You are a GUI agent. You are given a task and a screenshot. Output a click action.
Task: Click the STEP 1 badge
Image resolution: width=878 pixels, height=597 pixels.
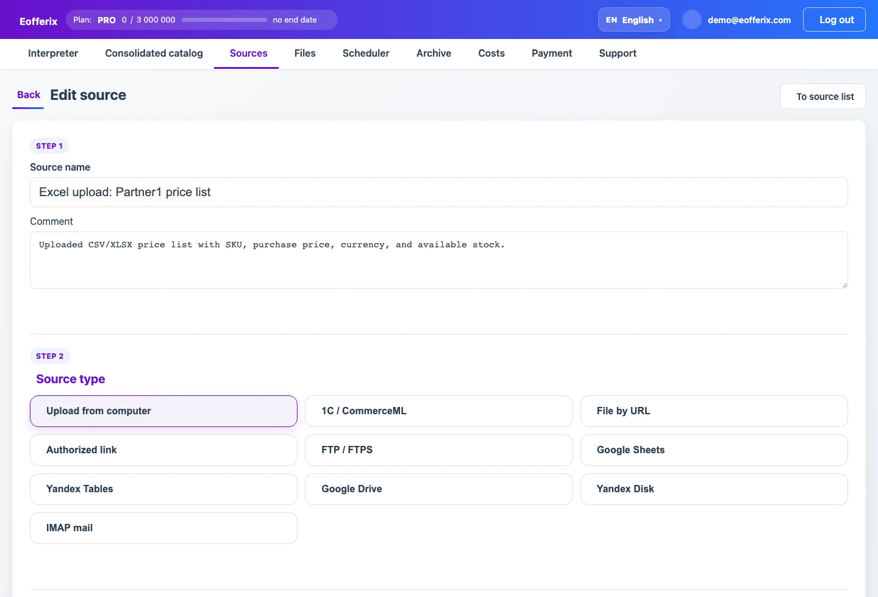tap(49, 146)
